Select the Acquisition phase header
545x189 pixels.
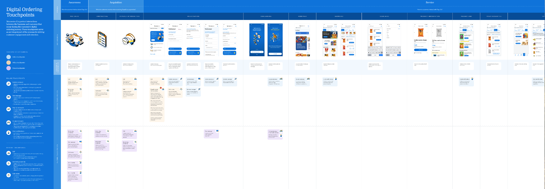[116, 3]
